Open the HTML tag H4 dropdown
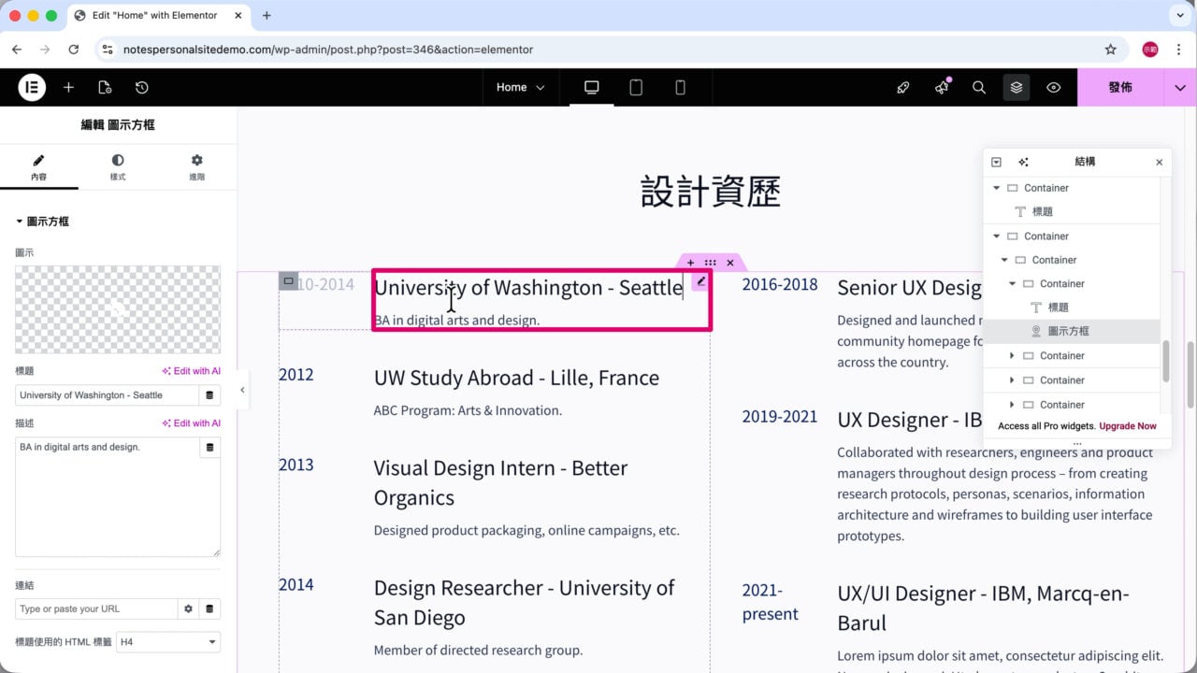1197x673 pixels. point(168,642)
